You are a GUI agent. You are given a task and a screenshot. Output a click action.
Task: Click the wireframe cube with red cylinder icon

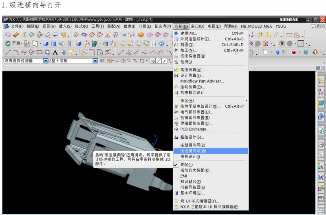coord(282,44)
